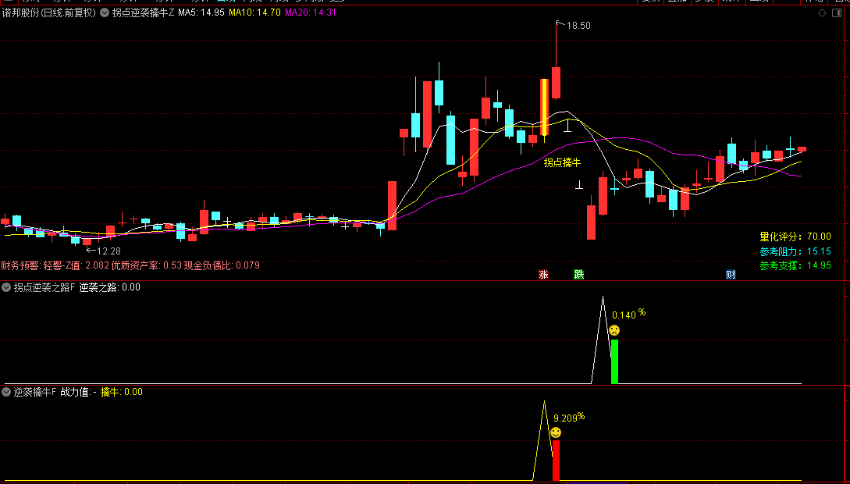This screenshot has width=850, height=484.
Task: Click the 0.140% label in middle panel
Action: pos(629,314)
